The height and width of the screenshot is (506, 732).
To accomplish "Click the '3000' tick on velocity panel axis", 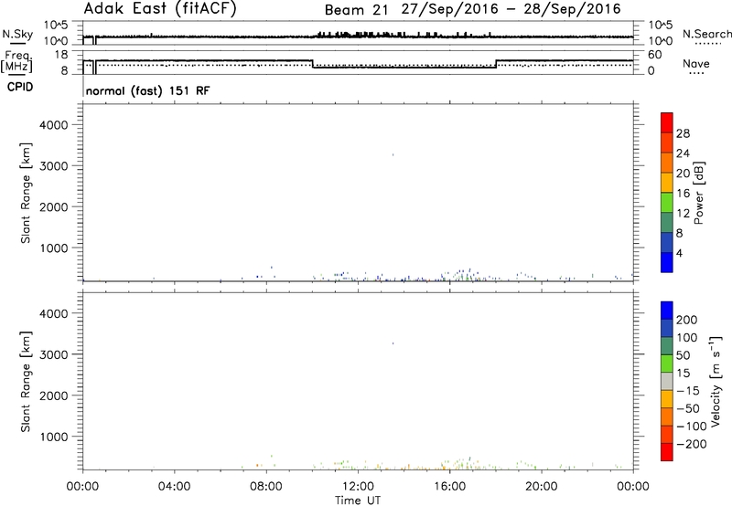I will [54, 354].
